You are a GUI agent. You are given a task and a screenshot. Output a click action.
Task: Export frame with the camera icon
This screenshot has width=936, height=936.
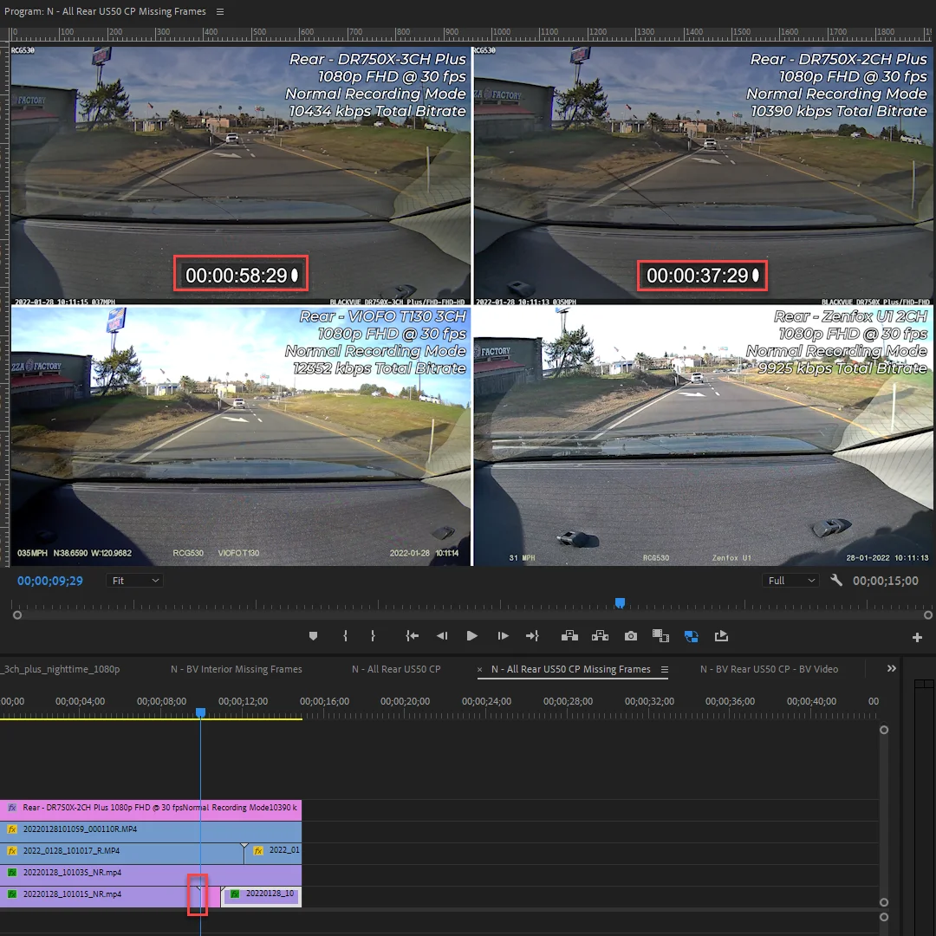(x=630, y=636)
